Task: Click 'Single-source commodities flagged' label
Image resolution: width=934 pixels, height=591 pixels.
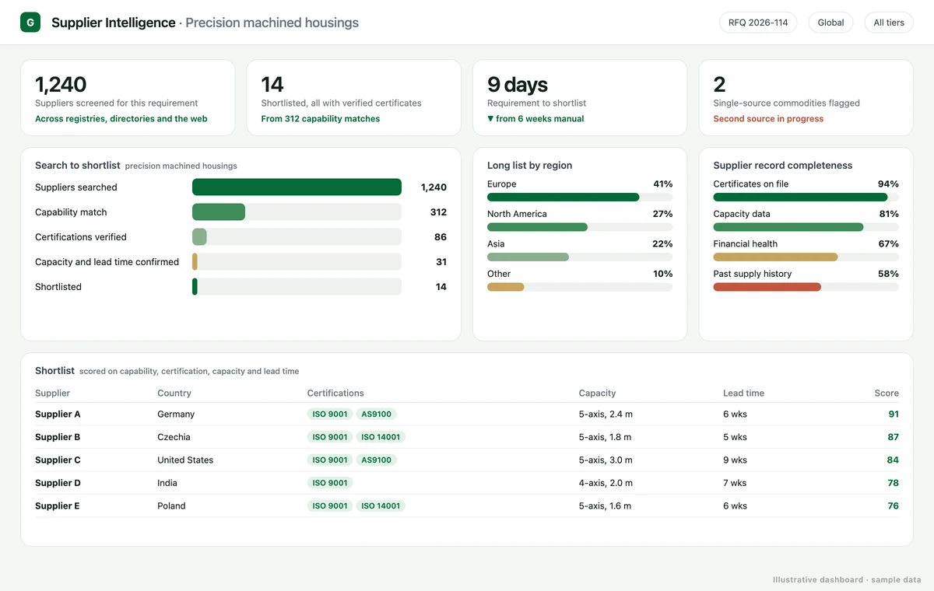Action: (x=787, y=103)
